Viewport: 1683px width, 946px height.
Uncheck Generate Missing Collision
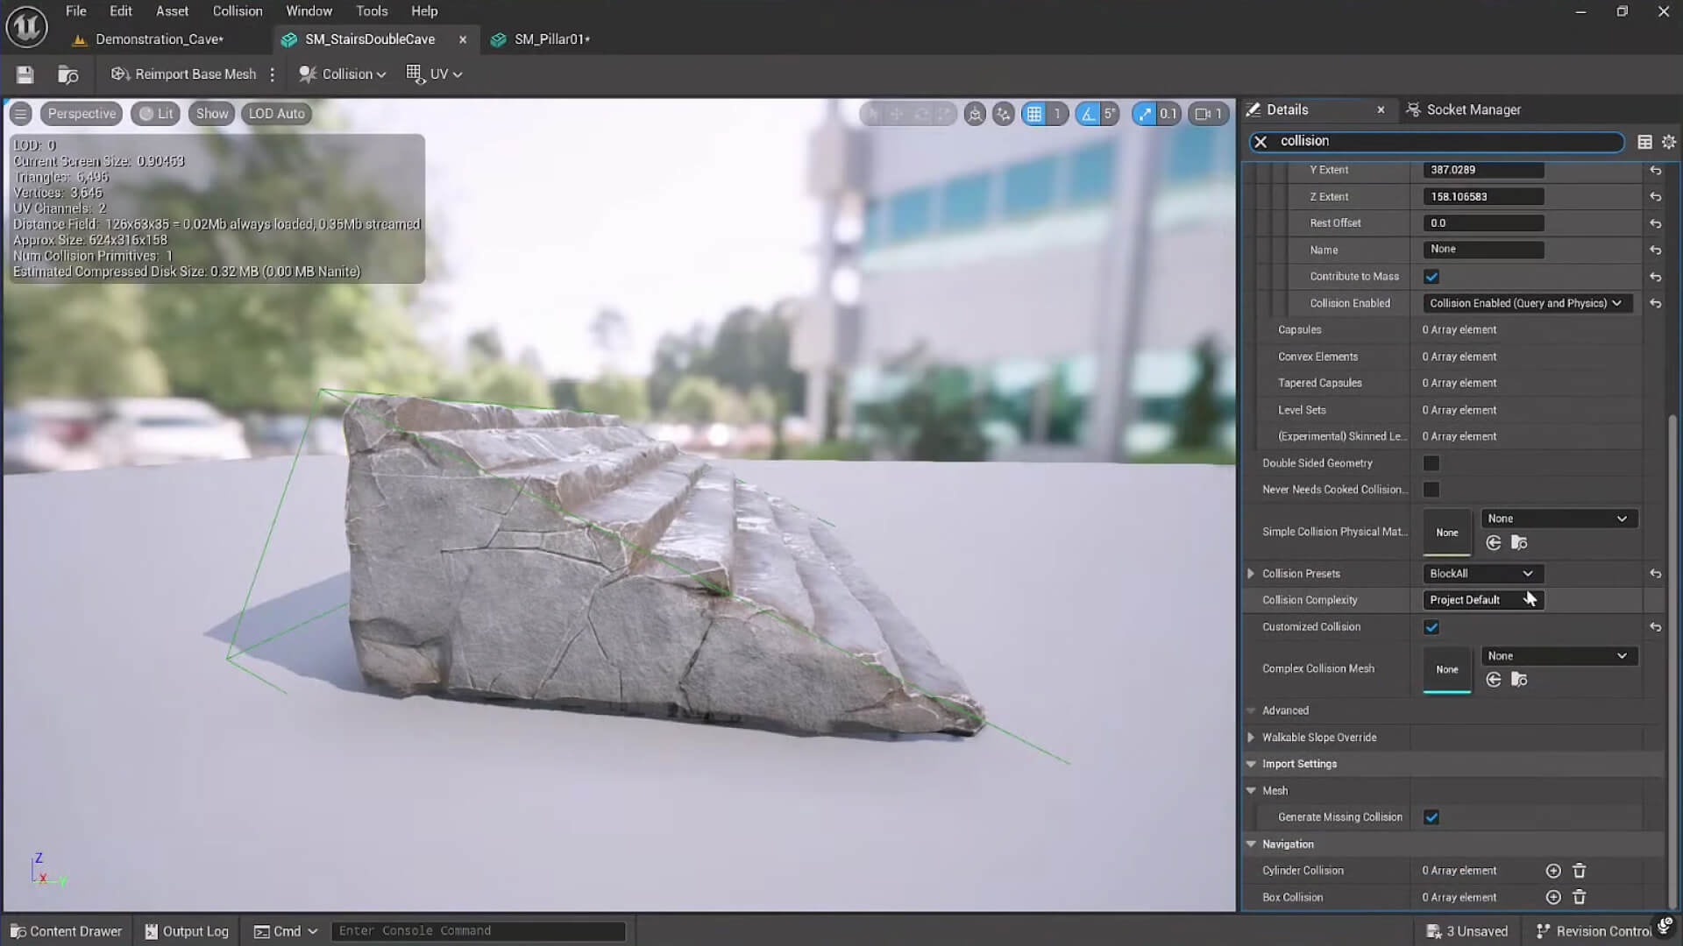point(1431,816)
